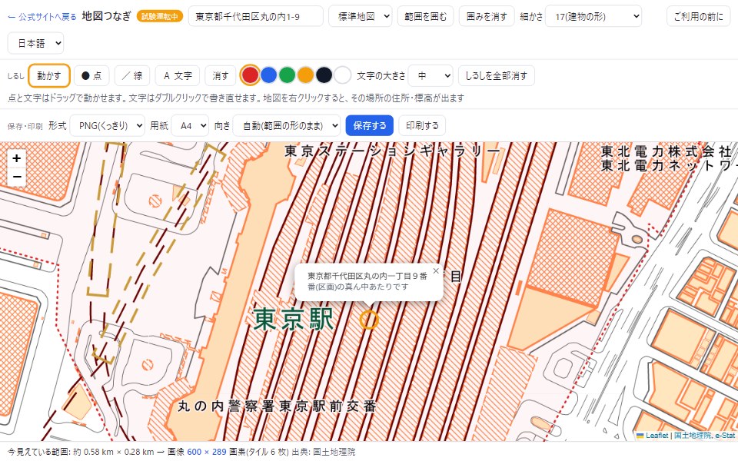The image size is (738, 461).
Task: Open the Leaflet attribution link
Action: pyautogui.click(x=653, y=436)
